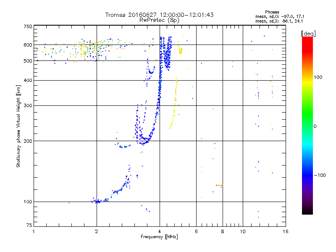Click the plot title 'Tromsø 20160627 12:00:00-12:01:43'

coord(159,15)
